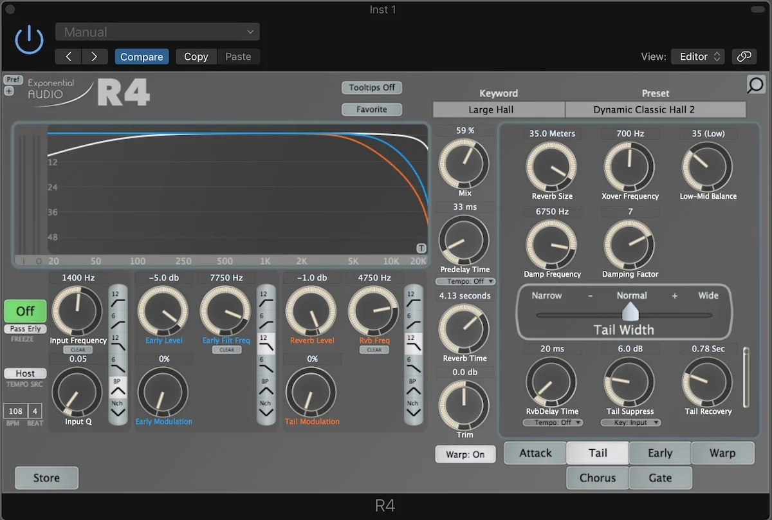Toggle the Compare button
The width and height of the screenshot is (772, 520).
click(142, 57)
